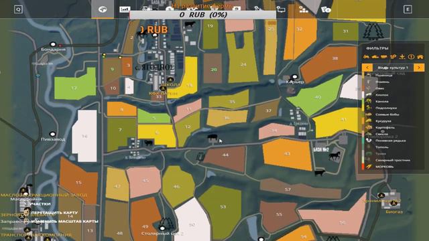This screenshot has height=241, width=429.
Task: Click the cow icon near the cursor
Action: click(x=212, y=138)
